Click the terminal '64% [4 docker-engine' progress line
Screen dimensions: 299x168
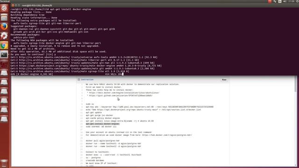pos(67,74)
